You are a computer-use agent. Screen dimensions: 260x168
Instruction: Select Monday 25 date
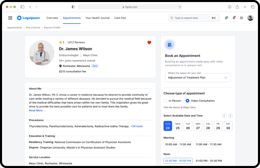pos(178,126)
